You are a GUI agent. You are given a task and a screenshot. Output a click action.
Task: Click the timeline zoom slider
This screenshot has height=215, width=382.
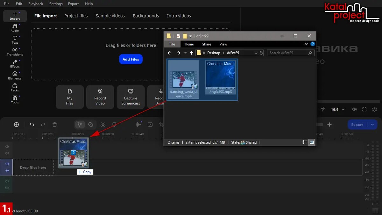coord(320,125)
